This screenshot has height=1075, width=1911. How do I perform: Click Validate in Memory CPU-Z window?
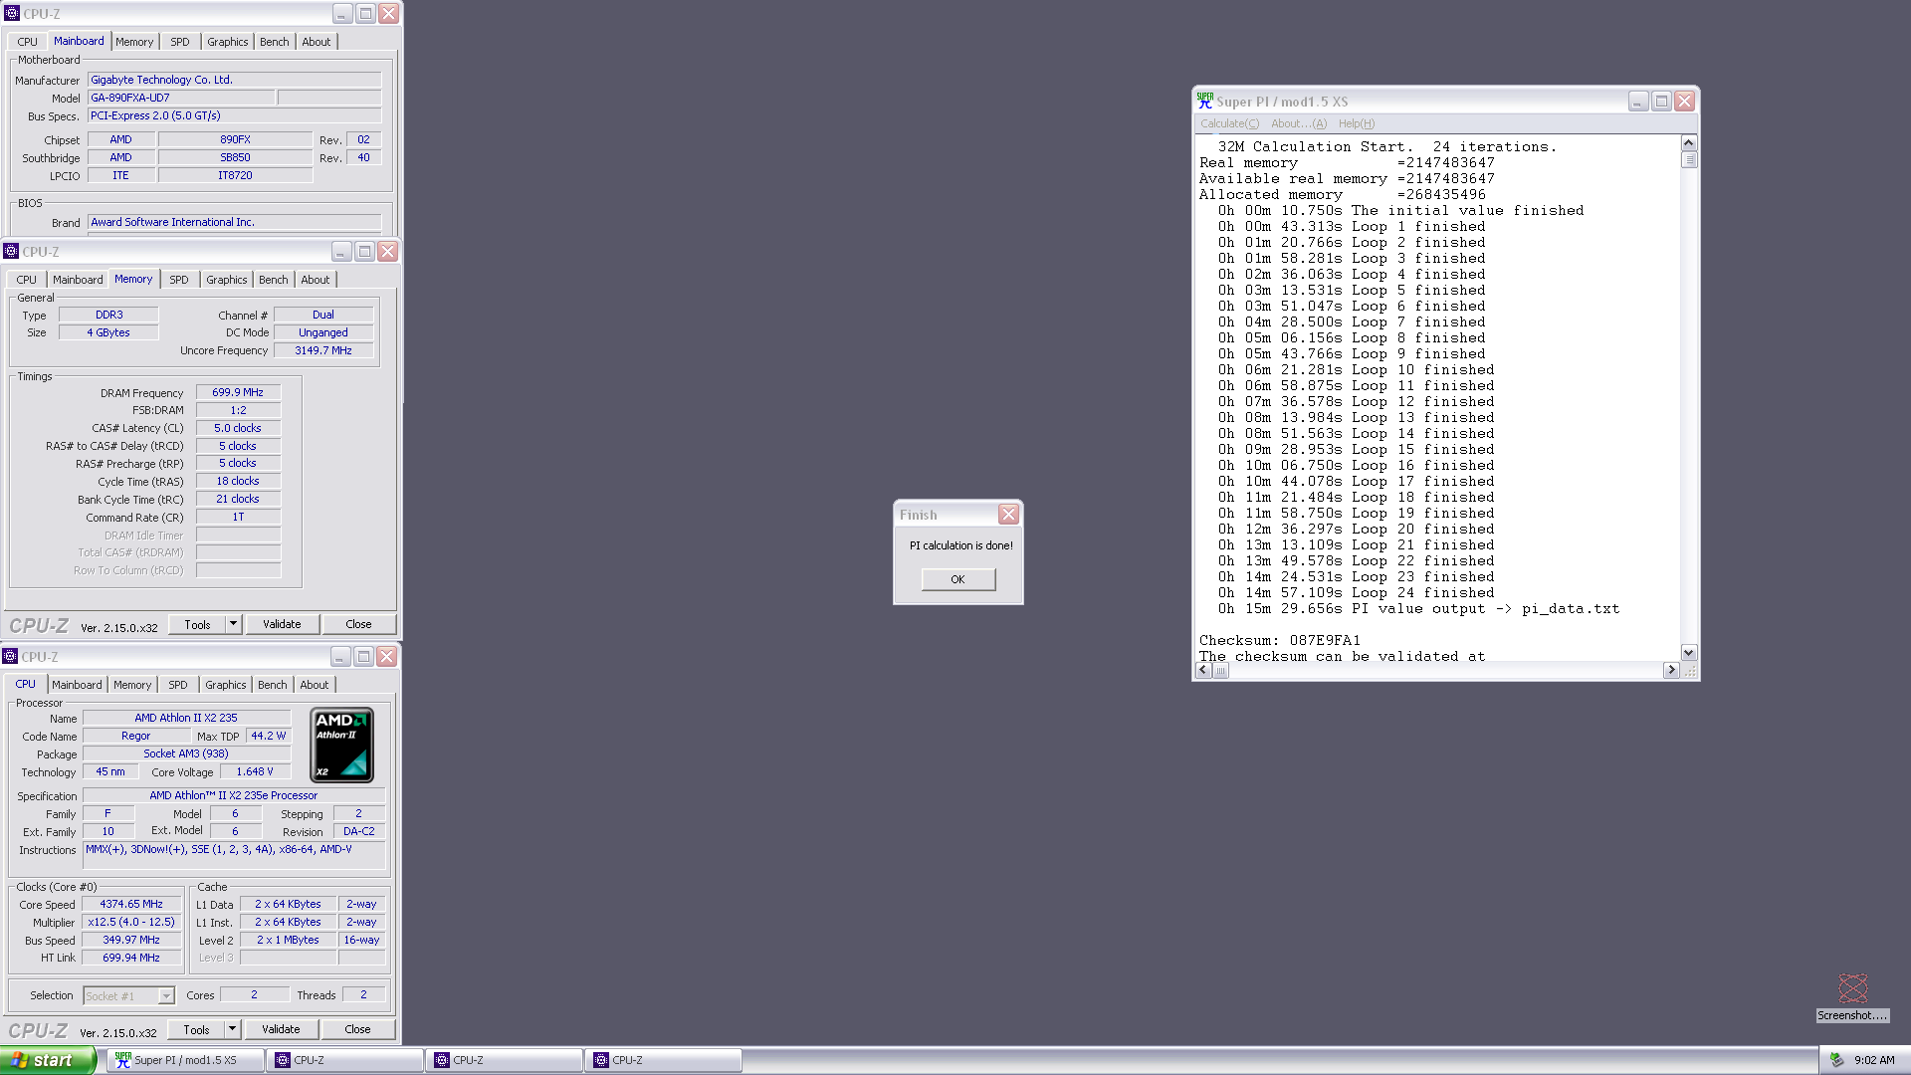tap(282, 624)
